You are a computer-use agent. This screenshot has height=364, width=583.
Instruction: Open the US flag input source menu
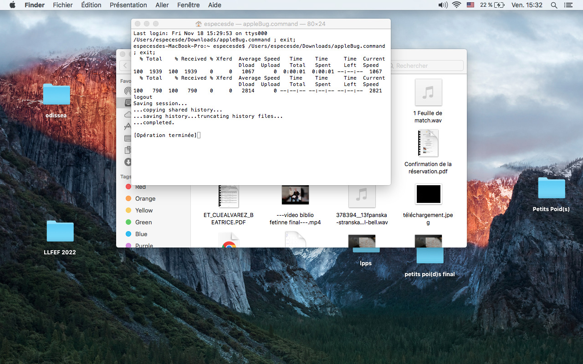click(470, 5)
